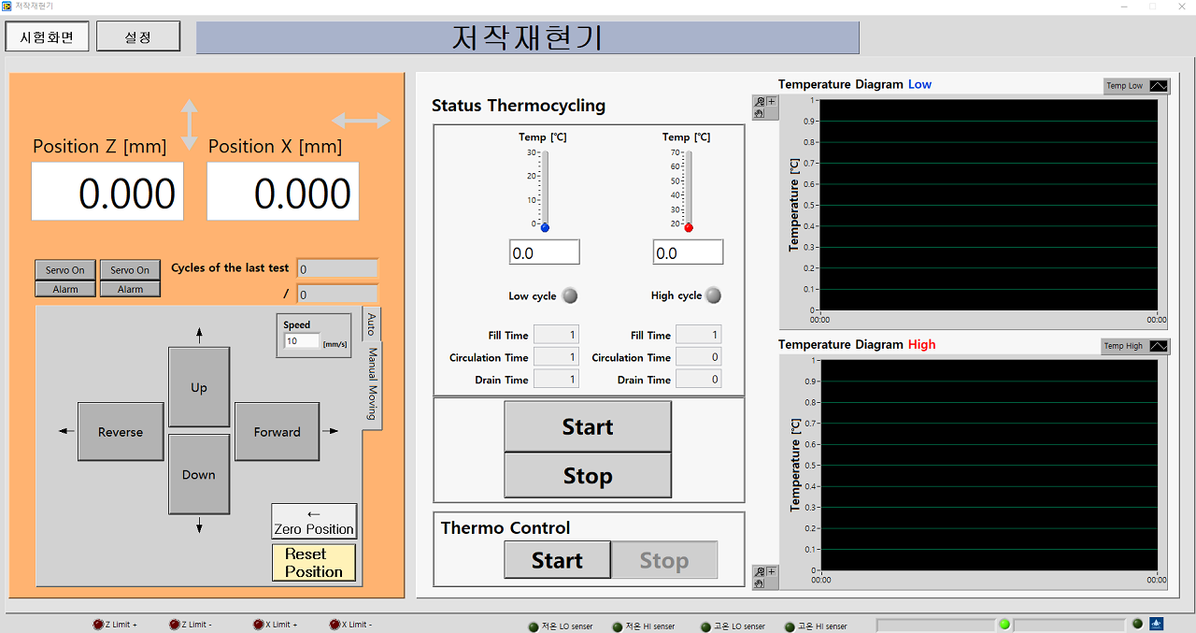The height and width of the screenshot is (633, 1196).
Task: Click the dark green LED at bottom right
Action: pyautogui.click(x=1137, y=624)
